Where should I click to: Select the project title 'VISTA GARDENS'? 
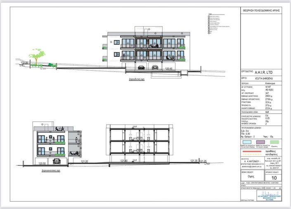[264, 78]
